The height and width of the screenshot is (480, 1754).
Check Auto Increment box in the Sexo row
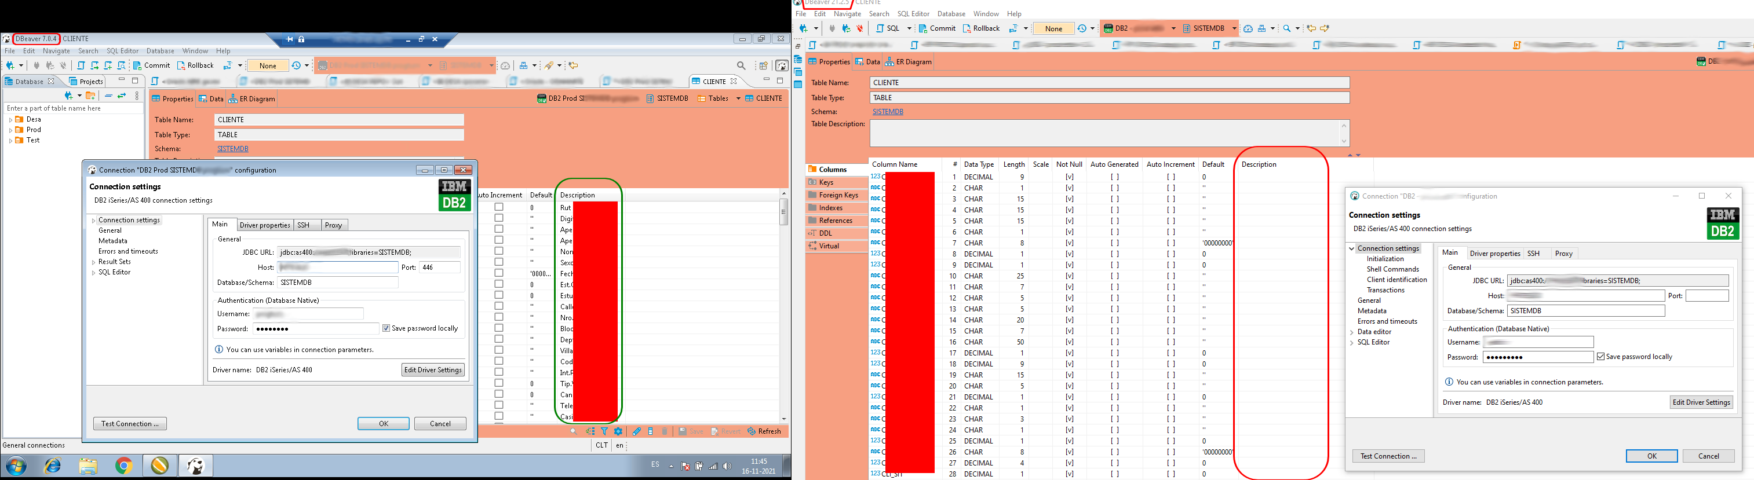tap(498, 262)
